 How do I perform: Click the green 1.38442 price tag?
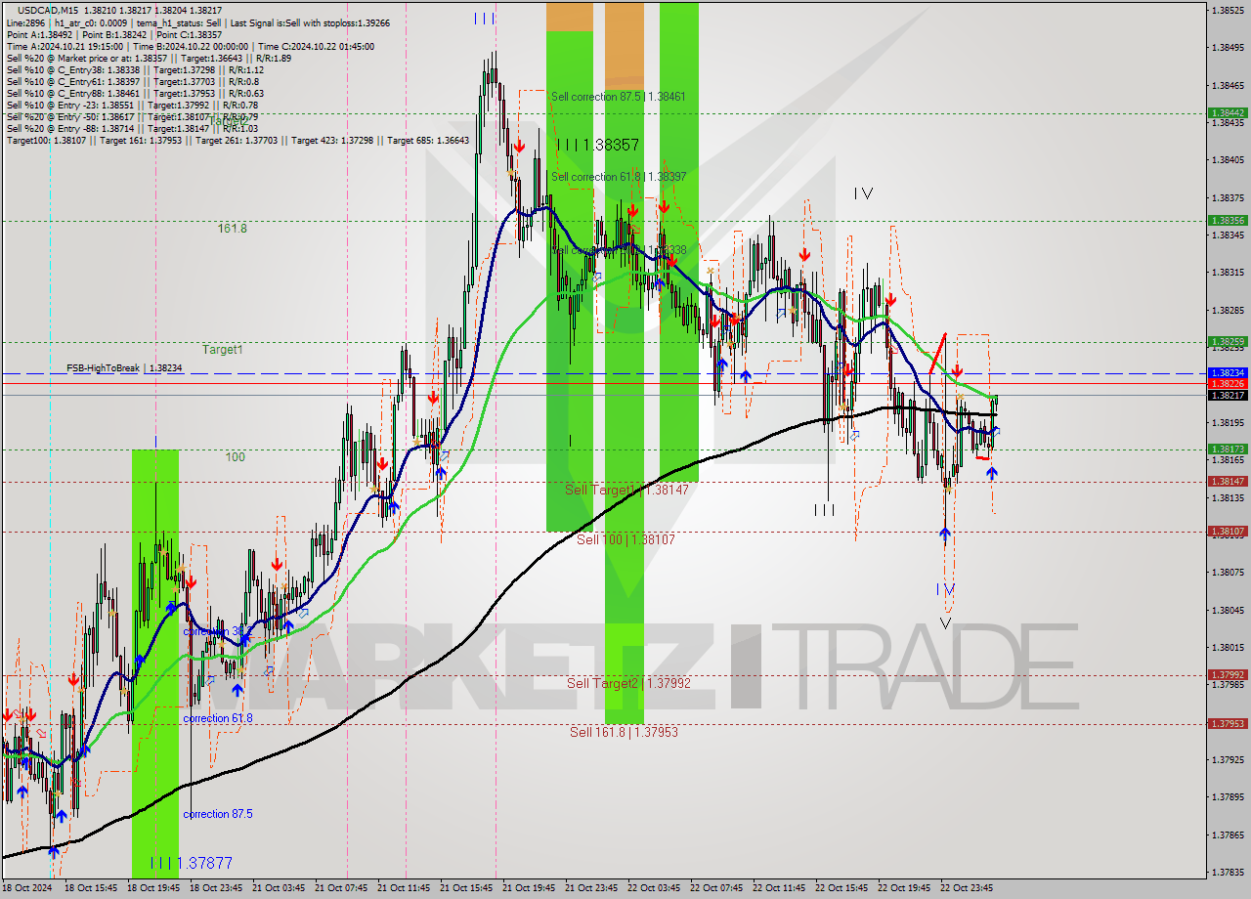coord(1228,113)
